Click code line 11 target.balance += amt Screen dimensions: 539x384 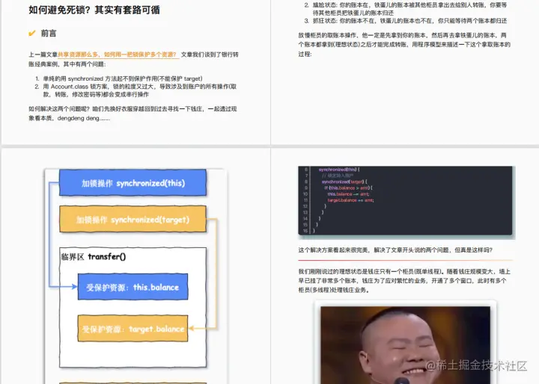(350, 200)
